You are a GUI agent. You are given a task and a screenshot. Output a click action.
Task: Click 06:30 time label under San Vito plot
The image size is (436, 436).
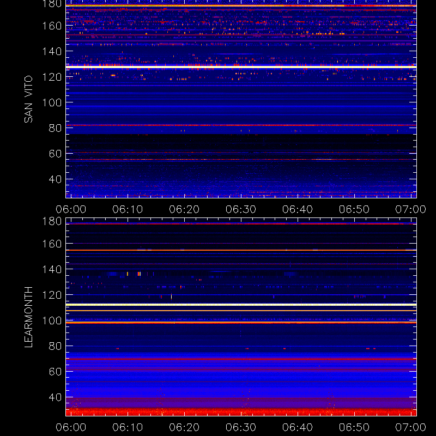241,209
